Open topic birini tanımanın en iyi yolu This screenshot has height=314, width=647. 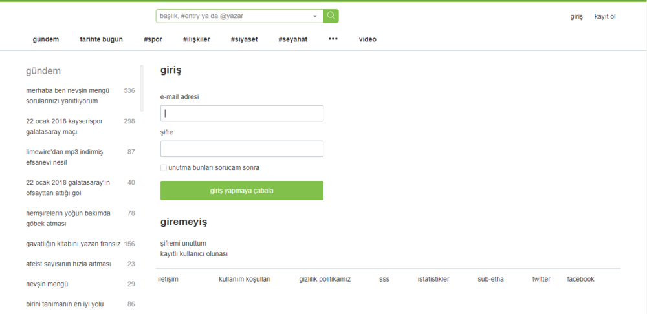65,304
